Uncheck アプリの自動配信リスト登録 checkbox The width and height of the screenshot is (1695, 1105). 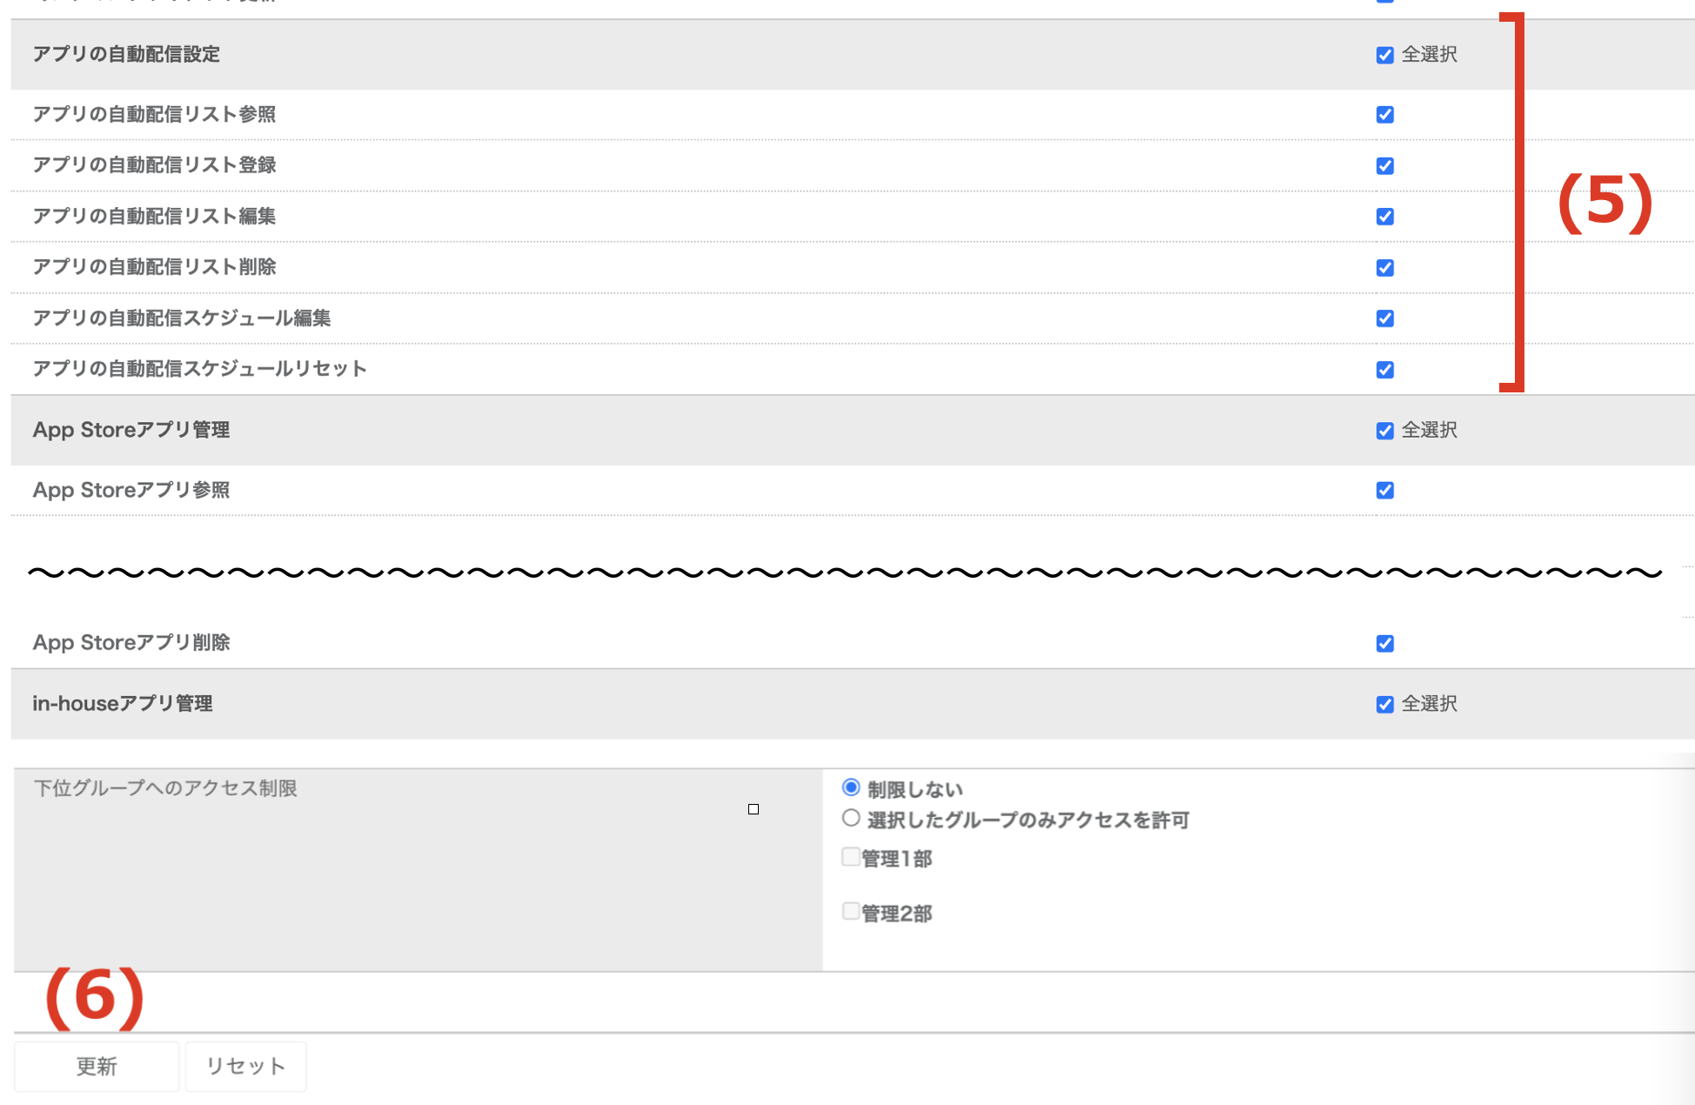click(1385, 165)
